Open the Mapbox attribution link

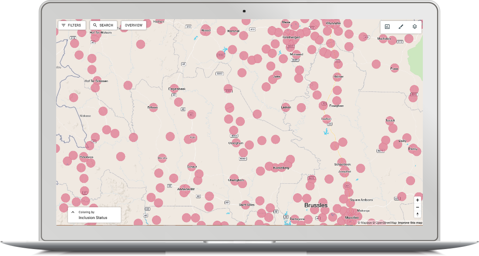point(365,223)
